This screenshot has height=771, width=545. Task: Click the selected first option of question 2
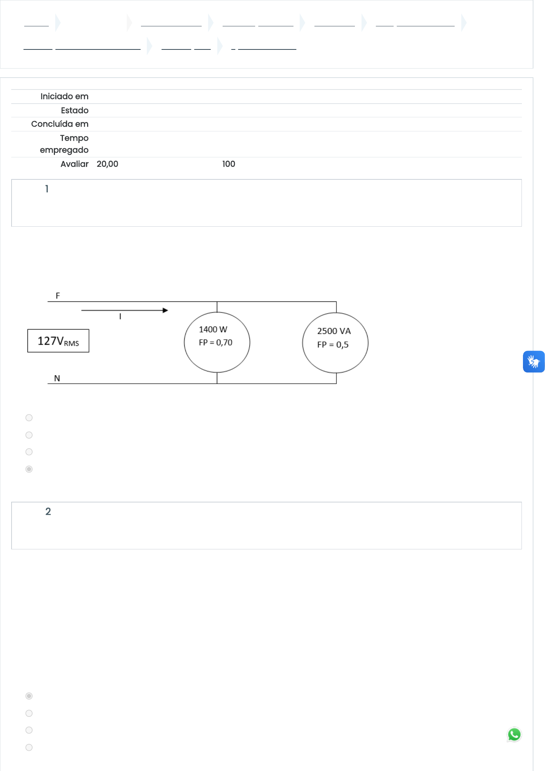(29, 696)
